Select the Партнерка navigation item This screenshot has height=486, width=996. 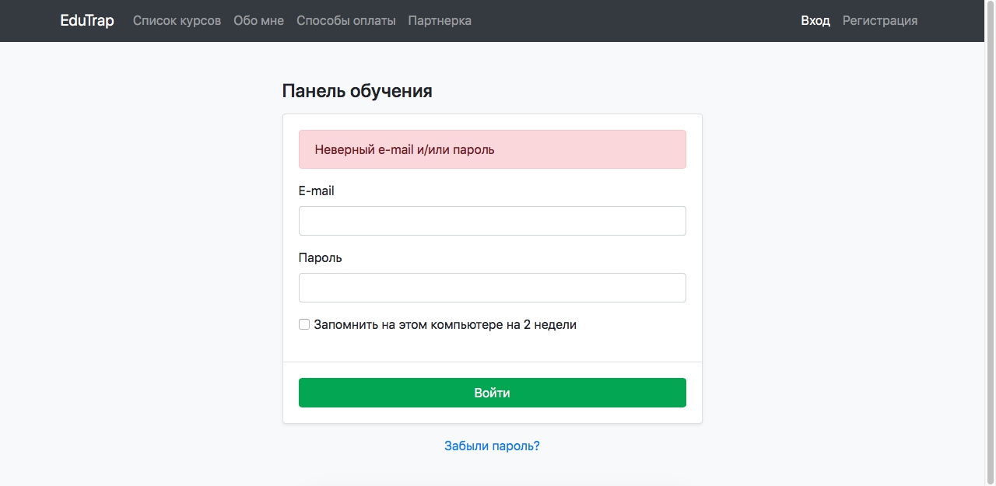point(440,21)
